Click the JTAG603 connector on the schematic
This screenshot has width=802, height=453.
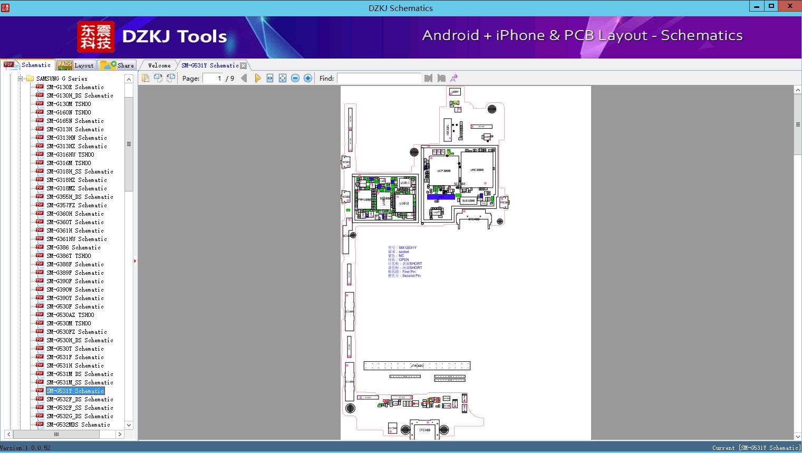(417, 365)
